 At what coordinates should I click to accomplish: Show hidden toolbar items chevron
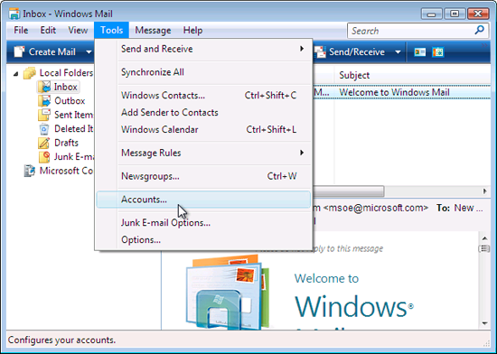click(x=484, y=45)
